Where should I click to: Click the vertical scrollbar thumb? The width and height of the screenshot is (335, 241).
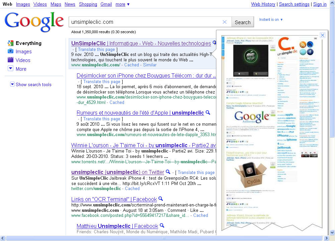[x=332, y=72]
